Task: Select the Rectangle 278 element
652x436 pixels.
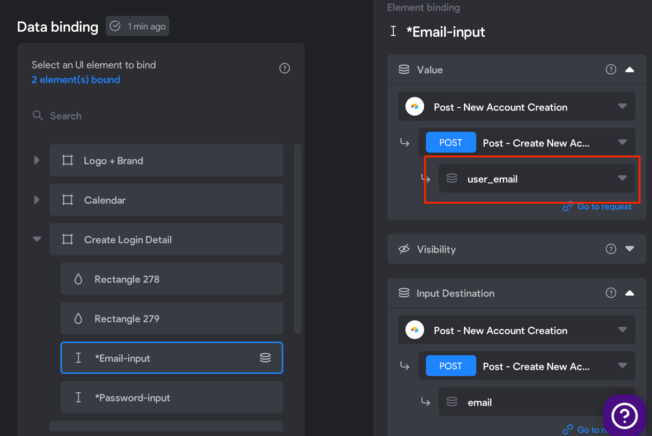Action: tap(172, 279)
